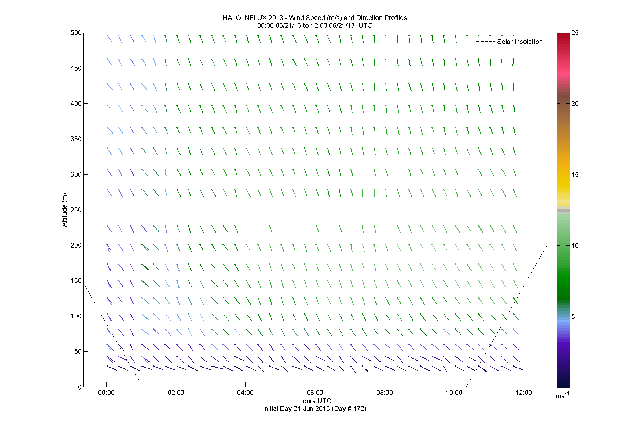Click the '06:00' x-axis tick label
This screenshot has height=435, width=641.
(315, 393)
